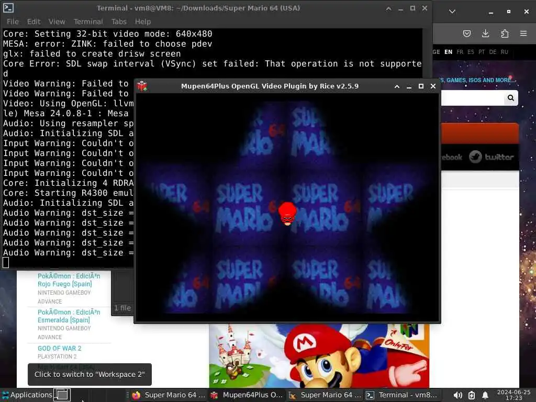Screen dimensions: 536x402
Task: Open the Edit menu in Terminal
Action: [34, 21]
